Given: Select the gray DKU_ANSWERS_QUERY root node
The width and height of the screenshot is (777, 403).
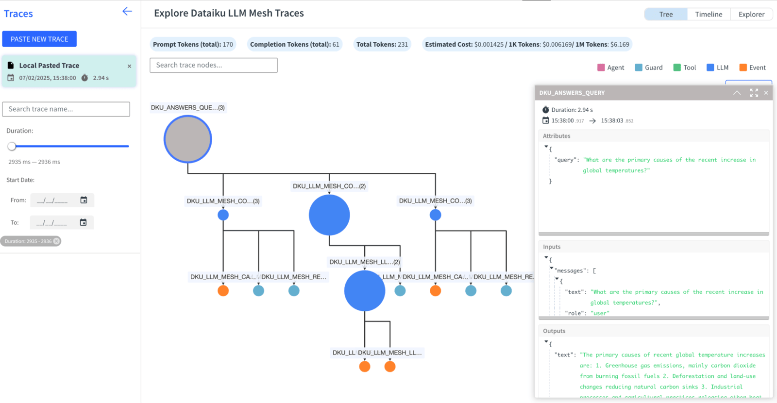Looking at the screenshot, I should point(187,139).
